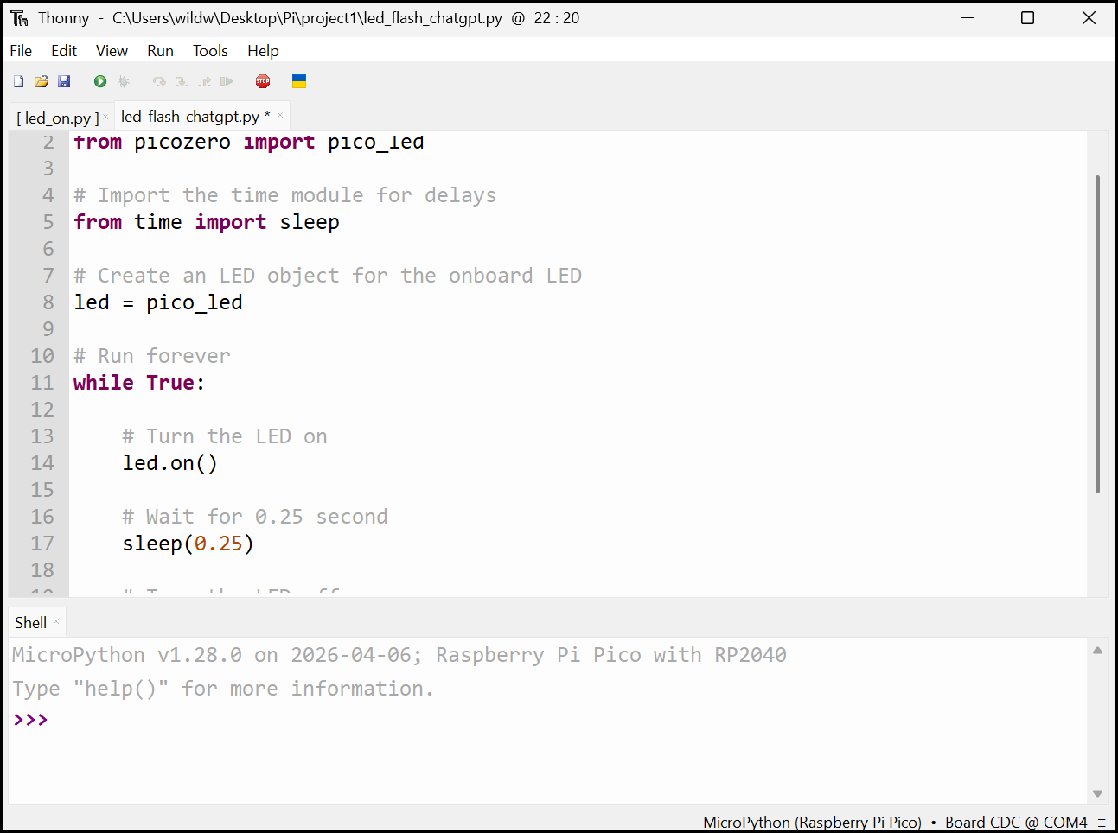Click the Debug current script bug icon
The image size is (1118, 833).
[x=123, y=81]
